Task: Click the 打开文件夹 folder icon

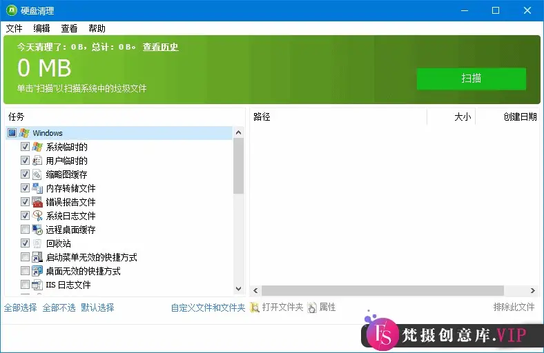Action: [x=255, y=307]
